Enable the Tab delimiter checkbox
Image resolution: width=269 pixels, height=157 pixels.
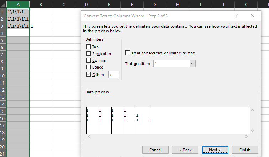(89, 47)
